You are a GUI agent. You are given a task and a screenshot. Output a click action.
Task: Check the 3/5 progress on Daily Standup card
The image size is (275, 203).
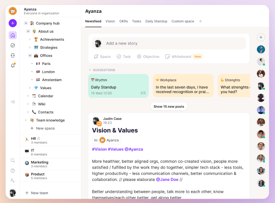point(143,93)
